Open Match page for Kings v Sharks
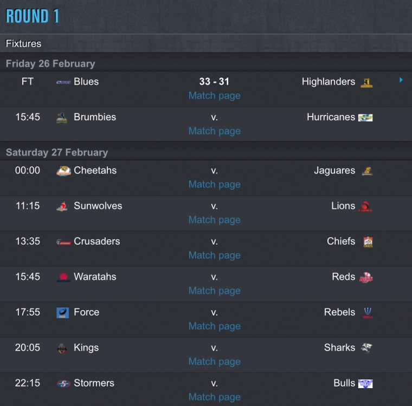The width and height of the screenshot is (412, 406). point(215,362)
